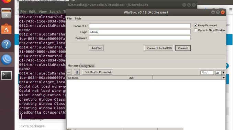This screenshot has width=233, height=130.
Task: Open the terminal's File menu
Action: [x=23, y=12]
